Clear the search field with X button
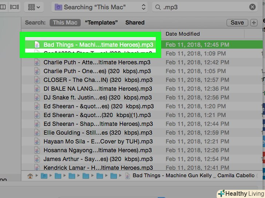Viewport: 265px width, 198px height. pyautogui.click(x=252, y=7)
